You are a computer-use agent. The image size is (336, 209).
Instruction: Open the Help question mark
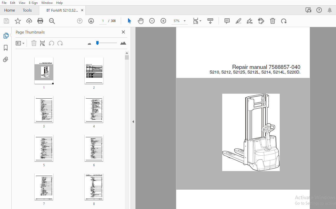(x=319, y=10)
